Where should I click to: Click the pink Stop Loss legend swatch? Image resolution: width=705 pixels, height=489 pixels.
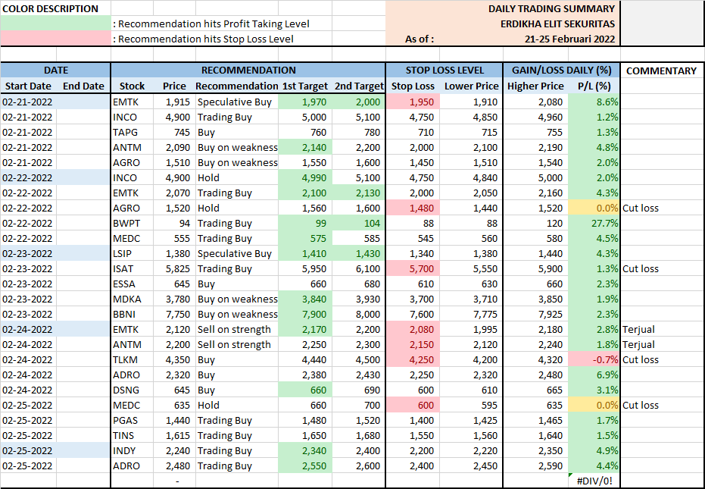click(56, 39)
